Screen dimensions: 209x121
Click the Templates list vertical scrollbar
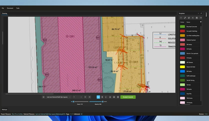pyautogui.click(x=201, y=63)
